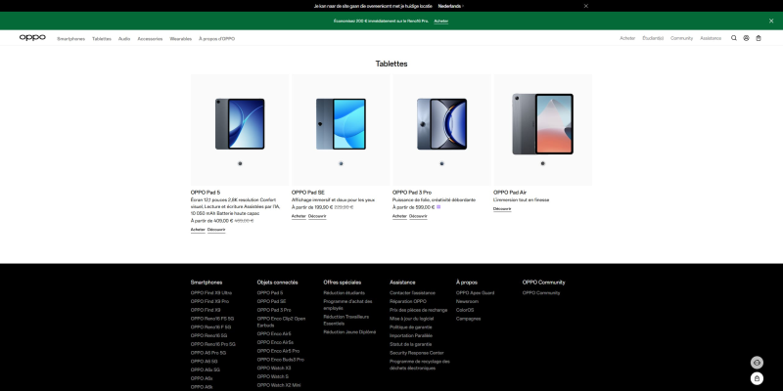Click Acheter under OPPO Pad SE
783x391 pixels.
[299, 216]
